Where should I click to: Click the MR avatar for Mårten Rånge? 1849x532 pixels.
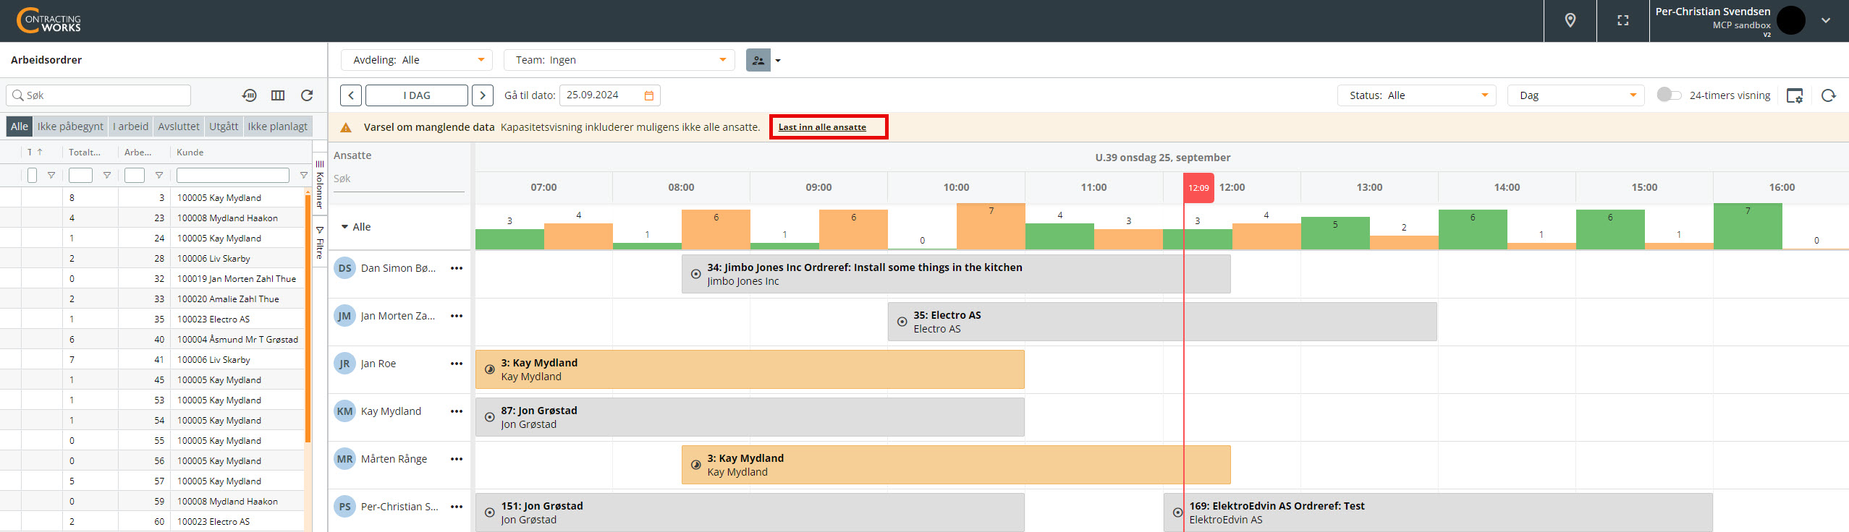point(344,459)
